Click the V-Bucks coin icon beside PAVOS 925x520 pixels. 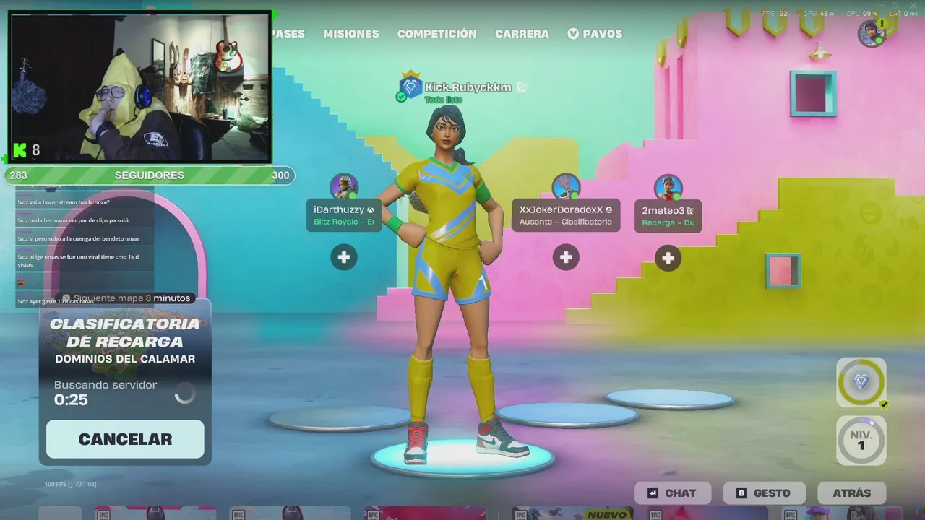click(573, 34)
